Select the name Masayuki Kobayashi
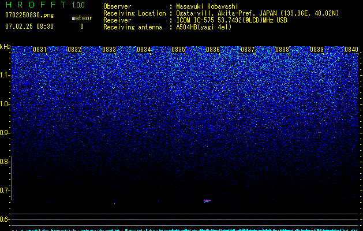 tap(207, 6)
